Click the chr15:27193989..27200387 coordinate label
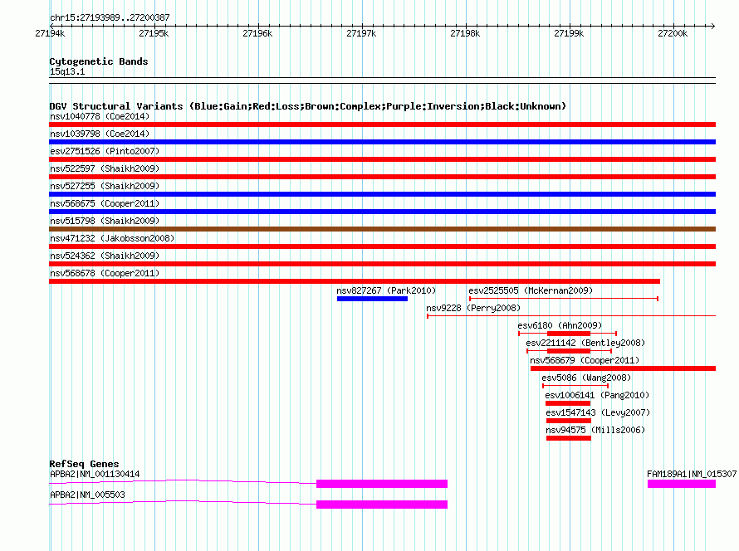Viewport: 739px width, 551px height. [x=110, y=17]
